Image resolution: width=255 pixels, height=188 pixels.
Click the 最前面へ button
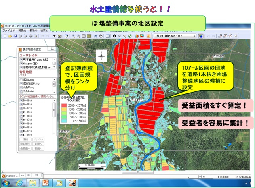pyautogui.click(x=25, y=144)
